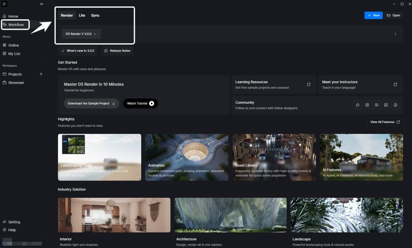Open the Setting page
The width and height of the screenshot is (412, 248).
point(14,222)
